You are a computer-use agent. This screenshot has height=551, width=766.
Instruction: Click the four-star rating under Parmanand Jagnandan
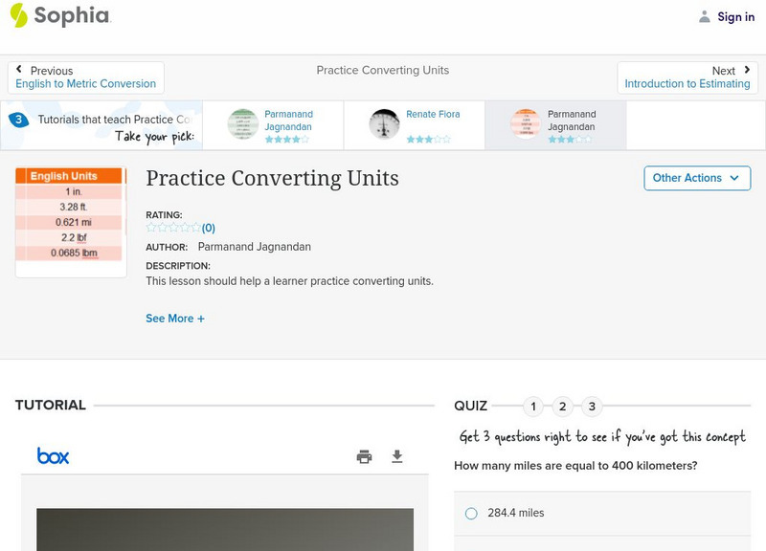pos(287,137)
